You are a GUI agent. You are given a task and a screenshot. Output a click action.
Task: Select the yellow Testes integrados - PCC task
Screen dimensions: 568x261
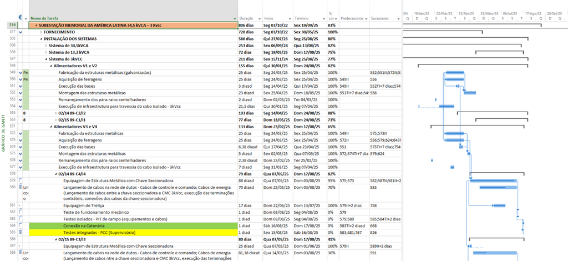(x=133, y=232)
